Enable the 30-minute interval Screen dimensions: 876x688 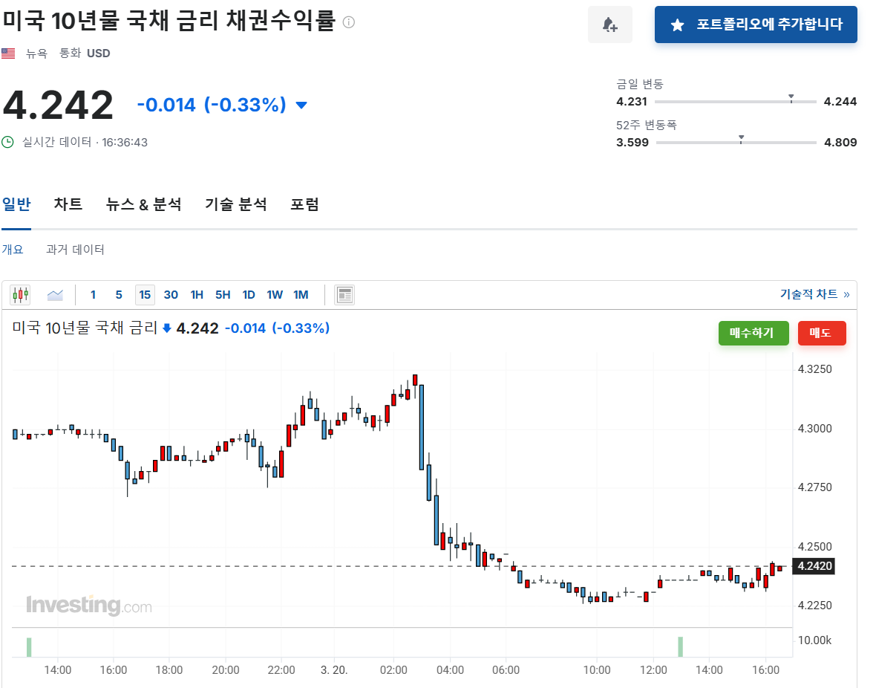point(171,294)
